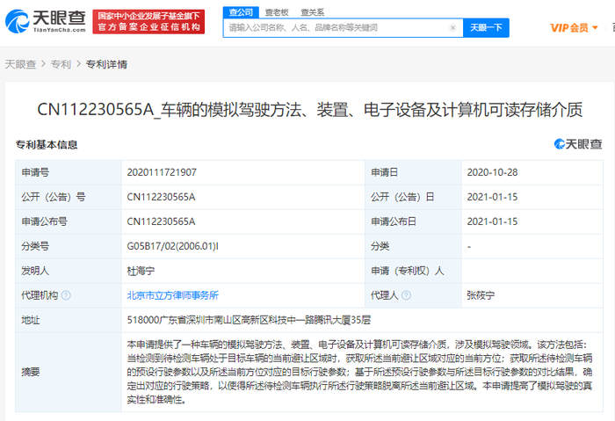
Task: Go to the 专利 breadcrumb link
Action: tap(61, 64)
